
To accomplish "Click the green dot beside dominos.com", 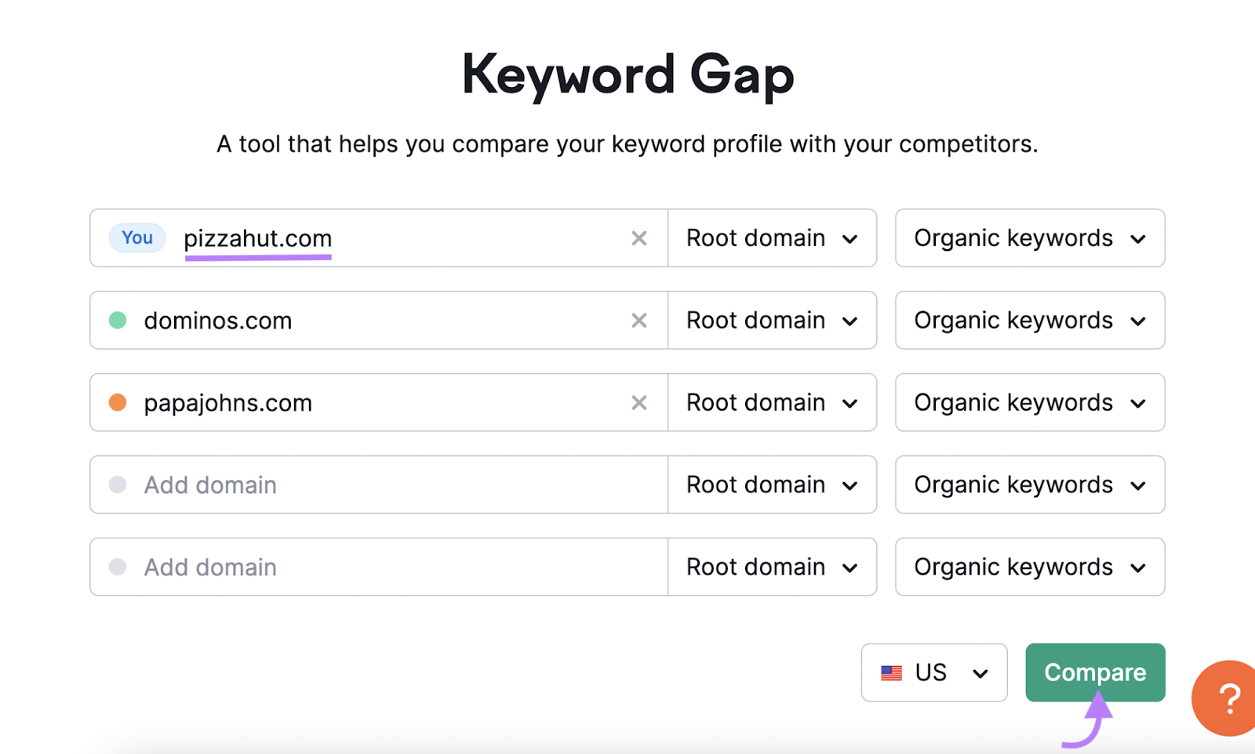I will pyautogui.click(x=117, y=321).
